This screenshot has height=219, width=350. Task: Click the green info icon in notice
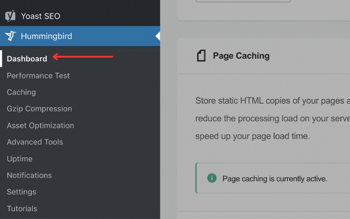(212, 178)
